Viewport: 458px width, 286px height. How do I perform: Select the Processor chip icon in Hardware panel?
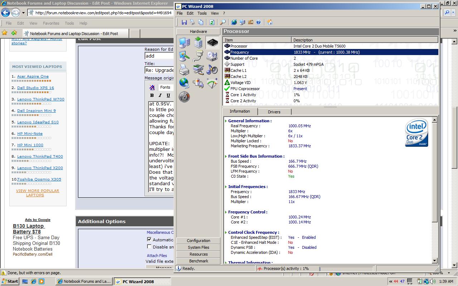(212, 43)
